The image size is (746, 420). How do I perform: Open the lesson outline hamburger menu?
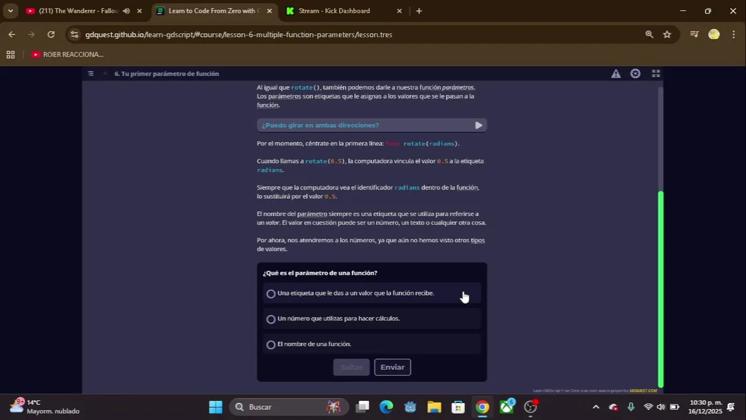click(90, 73)
